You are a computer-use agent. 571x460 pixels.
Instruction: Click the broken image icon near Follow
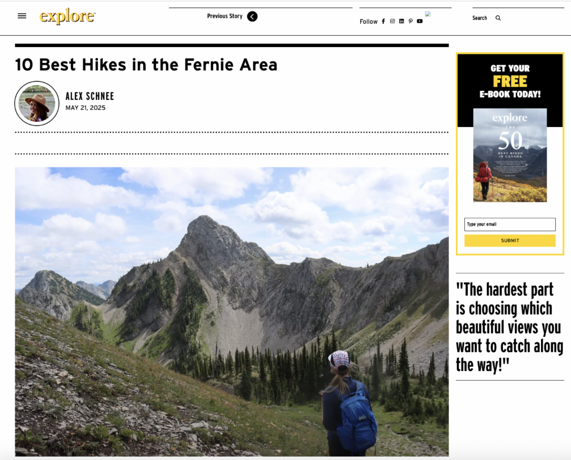[428, 14]
